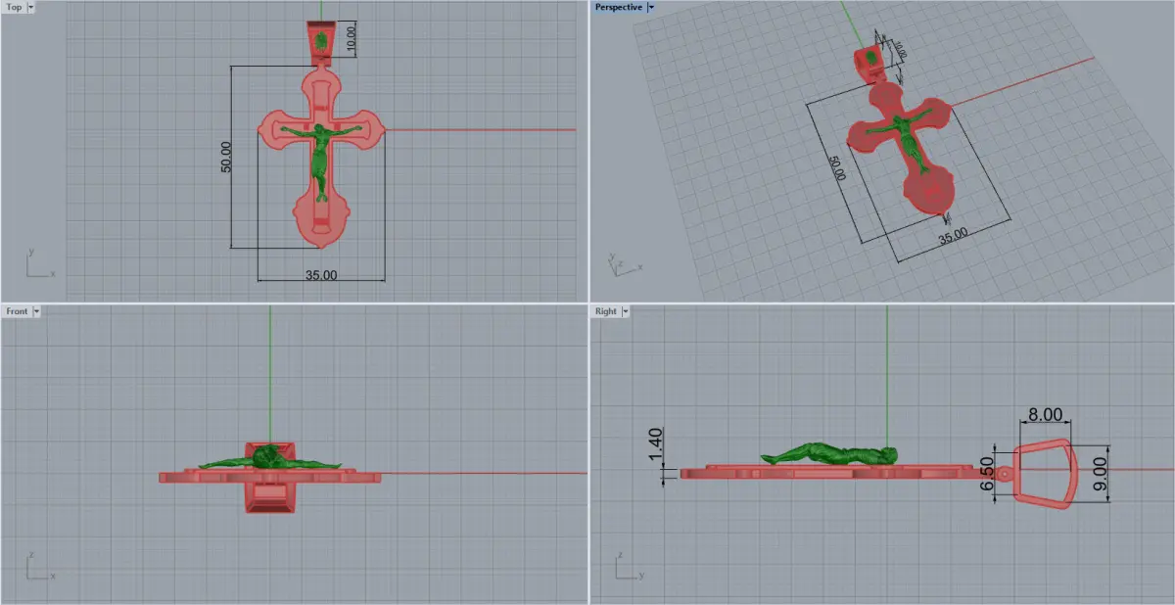The height and width of the screenshot is (605, 1175).
Task: Select the 6.50 dimension in Right view
Action: pos(987,474)
